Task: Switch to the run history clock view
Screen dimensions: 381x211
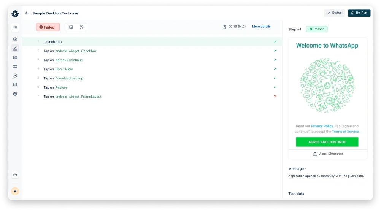Action: tap(81, 27)
